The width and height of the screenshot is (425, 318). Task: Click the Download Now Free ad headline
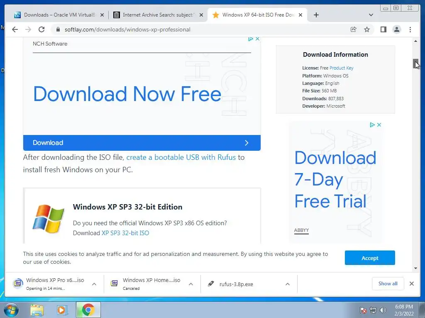point(127,94)
